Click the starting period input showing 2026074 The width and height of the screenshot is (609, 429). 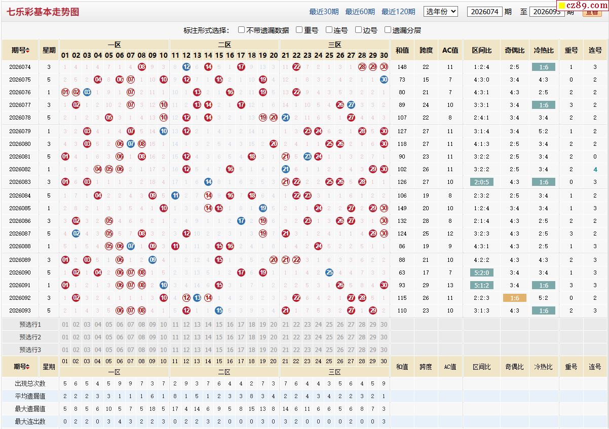pyautogui.click(x=484, y=12)
